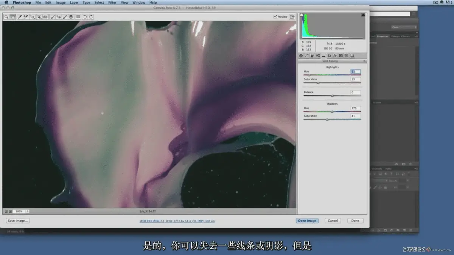Open the Photoshop application menu

(x=22, y=2)
